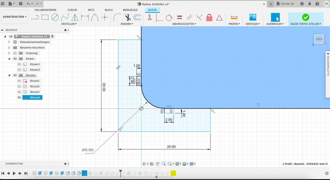Screen dimensions: 330x180
Task: Expand the Benannte Ansichten node
Action: (x=9, y=48)
